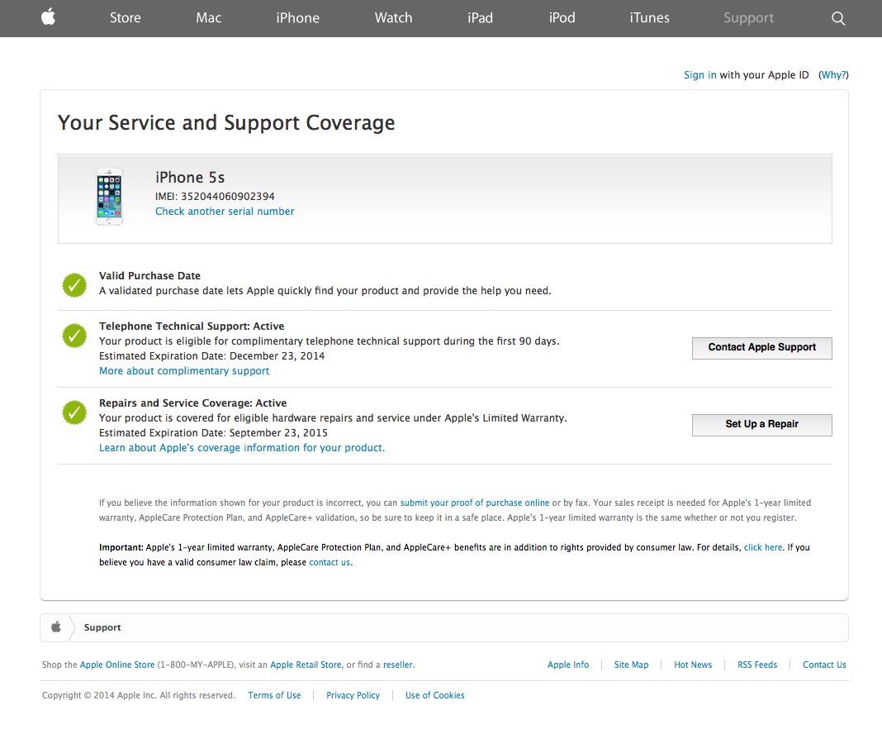This screenshot has height=729, width=882.
Task: Open the Apple Info footer link
Action: tap(568, 665)
